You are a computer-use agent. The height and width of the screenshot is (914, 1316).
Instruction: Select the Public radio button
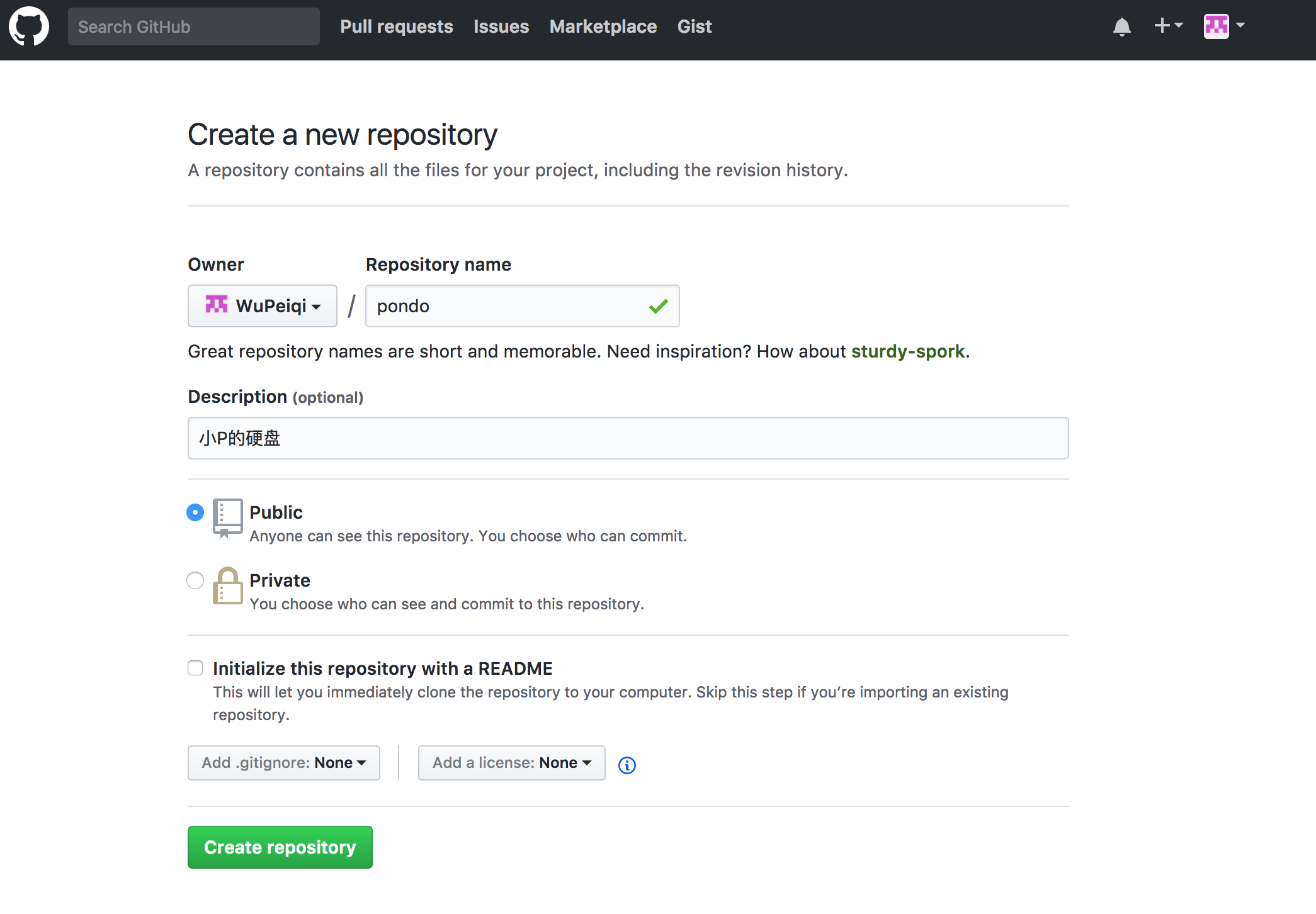[195, 512]
